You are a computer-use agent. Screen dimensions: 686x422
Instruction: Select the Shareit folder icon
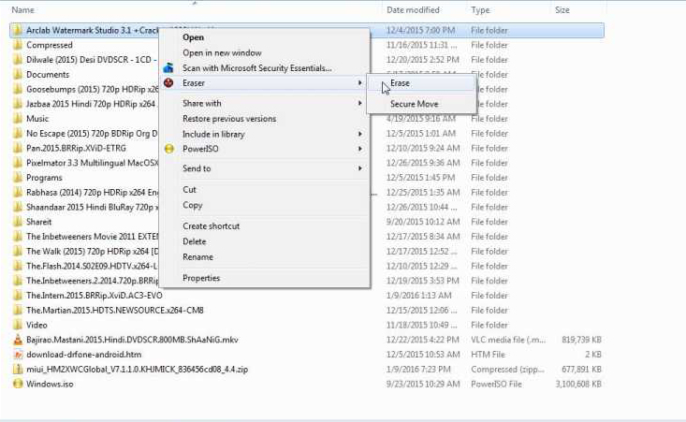click(18, 222)
